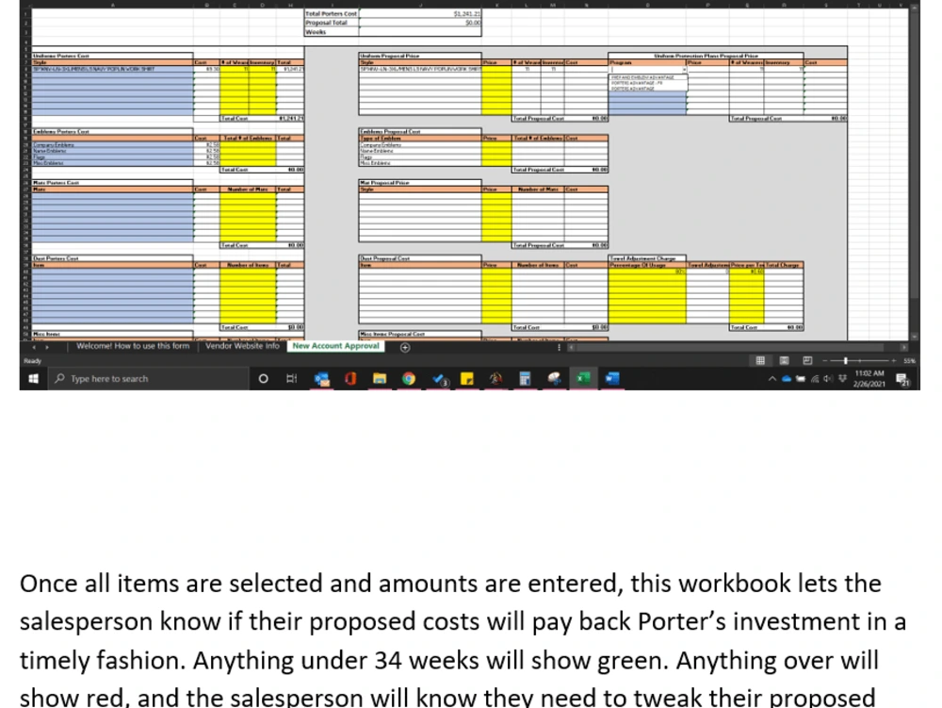Open the Welcome! How to use this form tab
The image size is (942, 708).
(133, 346)
